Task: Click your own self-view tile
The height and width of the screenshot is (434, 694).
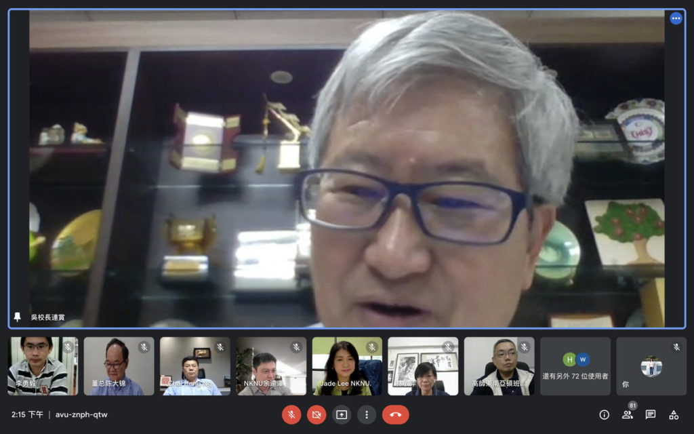Action: coord(651,366)
